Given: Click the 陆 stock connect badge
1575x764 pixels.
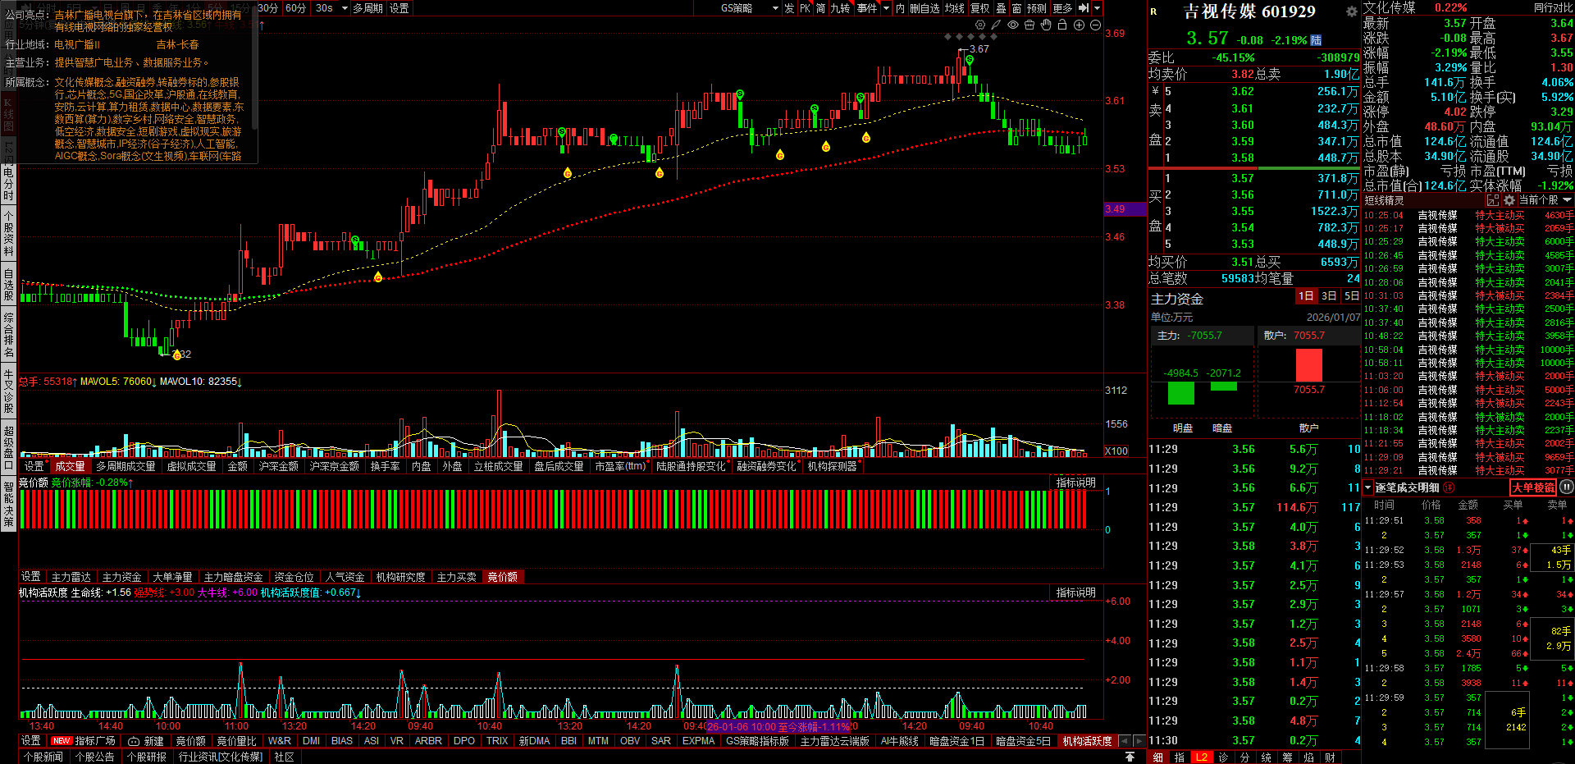Looking at the screenshot, I should point(1316,40).
